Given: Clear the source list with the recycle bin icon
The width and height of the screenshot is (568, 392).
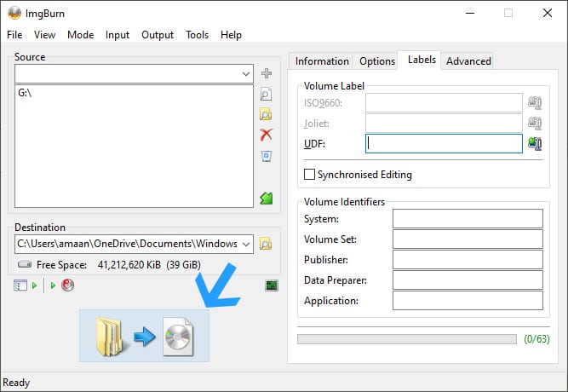Looking at the screenshot, I should (267, 156).
